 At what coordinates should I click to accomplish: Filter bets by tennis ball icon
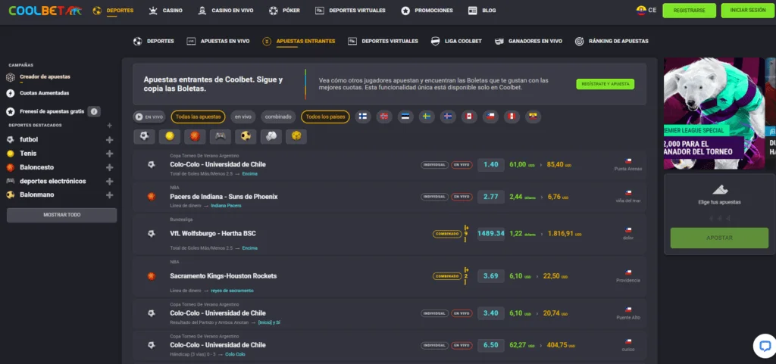pyautogui.click(x=170, y=136)
